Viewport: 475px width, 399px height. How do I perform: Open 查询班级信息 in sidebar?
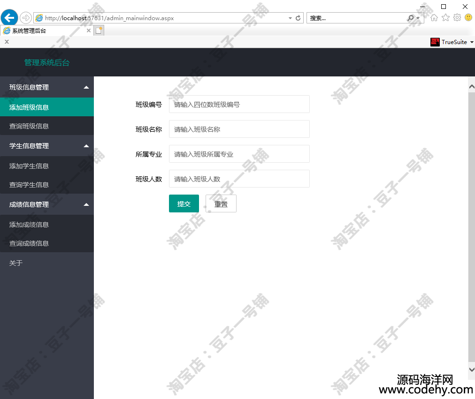pyautogui.click(x=47, y=126)
